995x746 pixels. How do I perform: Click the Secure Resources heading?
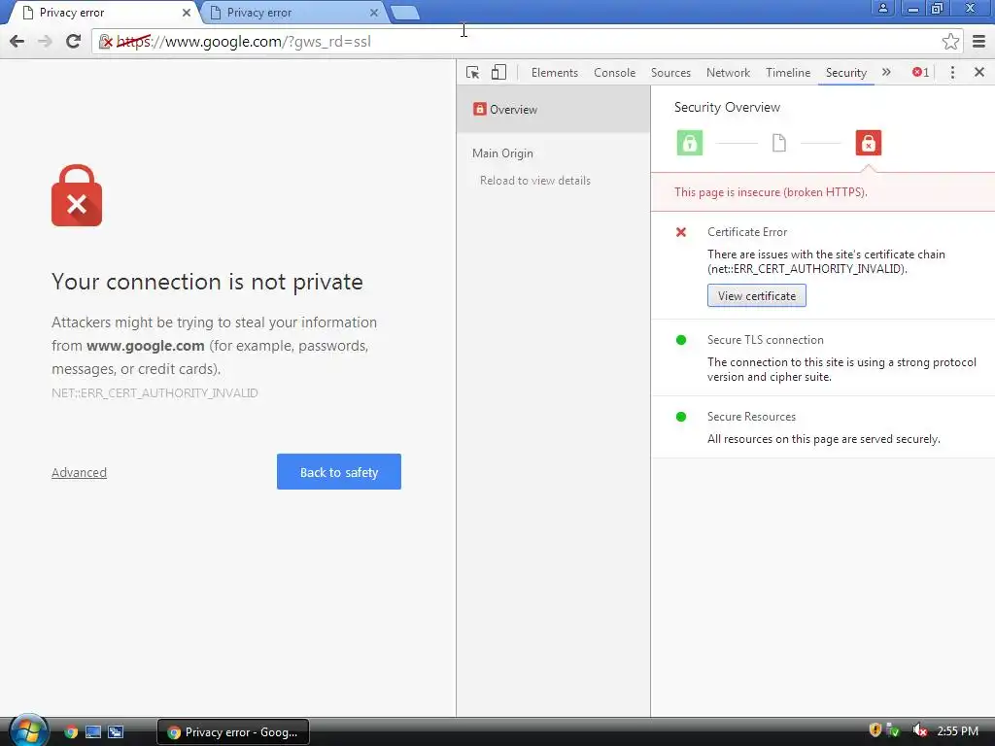tap(751, 417)
